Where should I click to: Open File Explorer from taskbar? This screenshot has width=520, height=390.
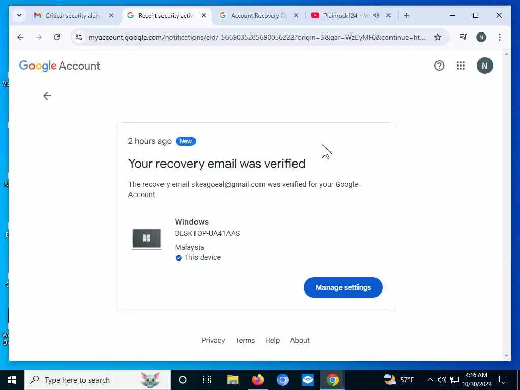[x=233, y=380]
